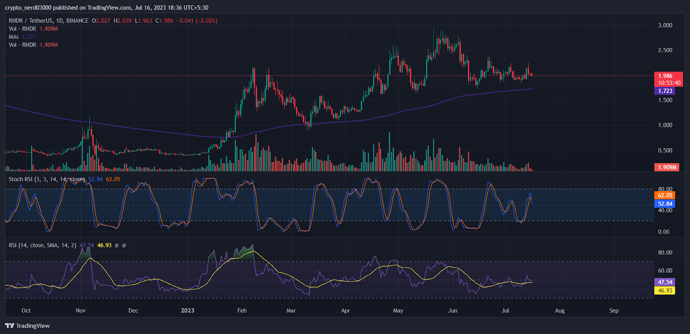Click the Aug label on the time axis
This screenshot has width=690, height=334.
(560, 311)
